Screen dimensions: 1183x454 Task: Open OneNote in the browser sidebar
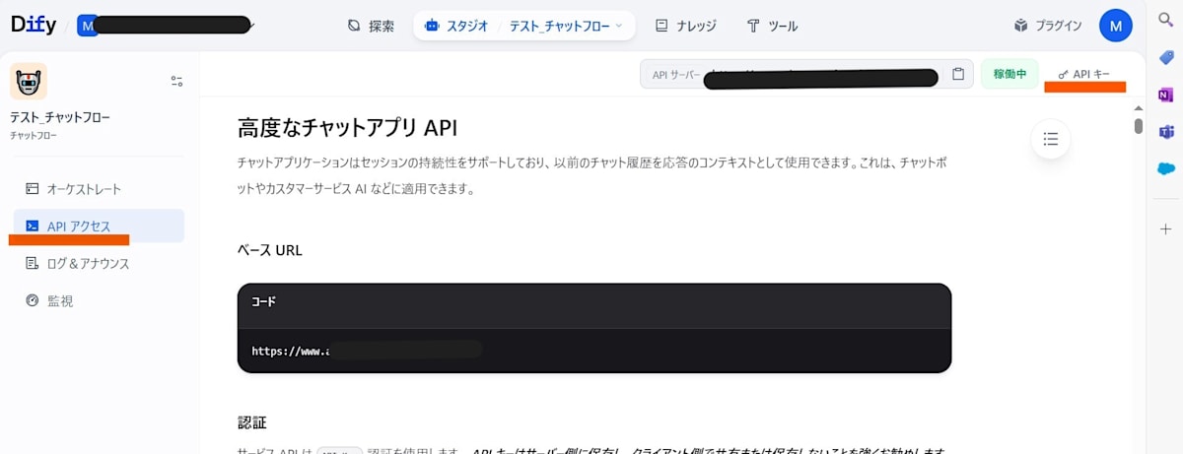pyautogui.click(x=1165, y=95)
